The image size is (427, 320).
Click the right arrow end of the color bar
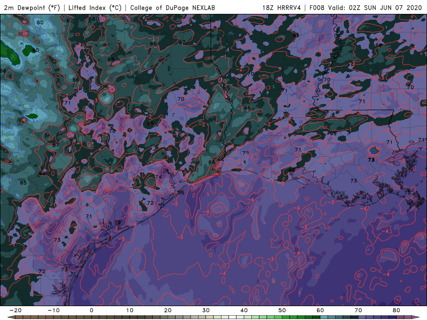click(x=416, y=317)
